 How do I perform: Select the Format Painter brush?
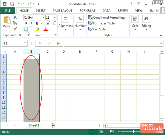coord(15,29)
